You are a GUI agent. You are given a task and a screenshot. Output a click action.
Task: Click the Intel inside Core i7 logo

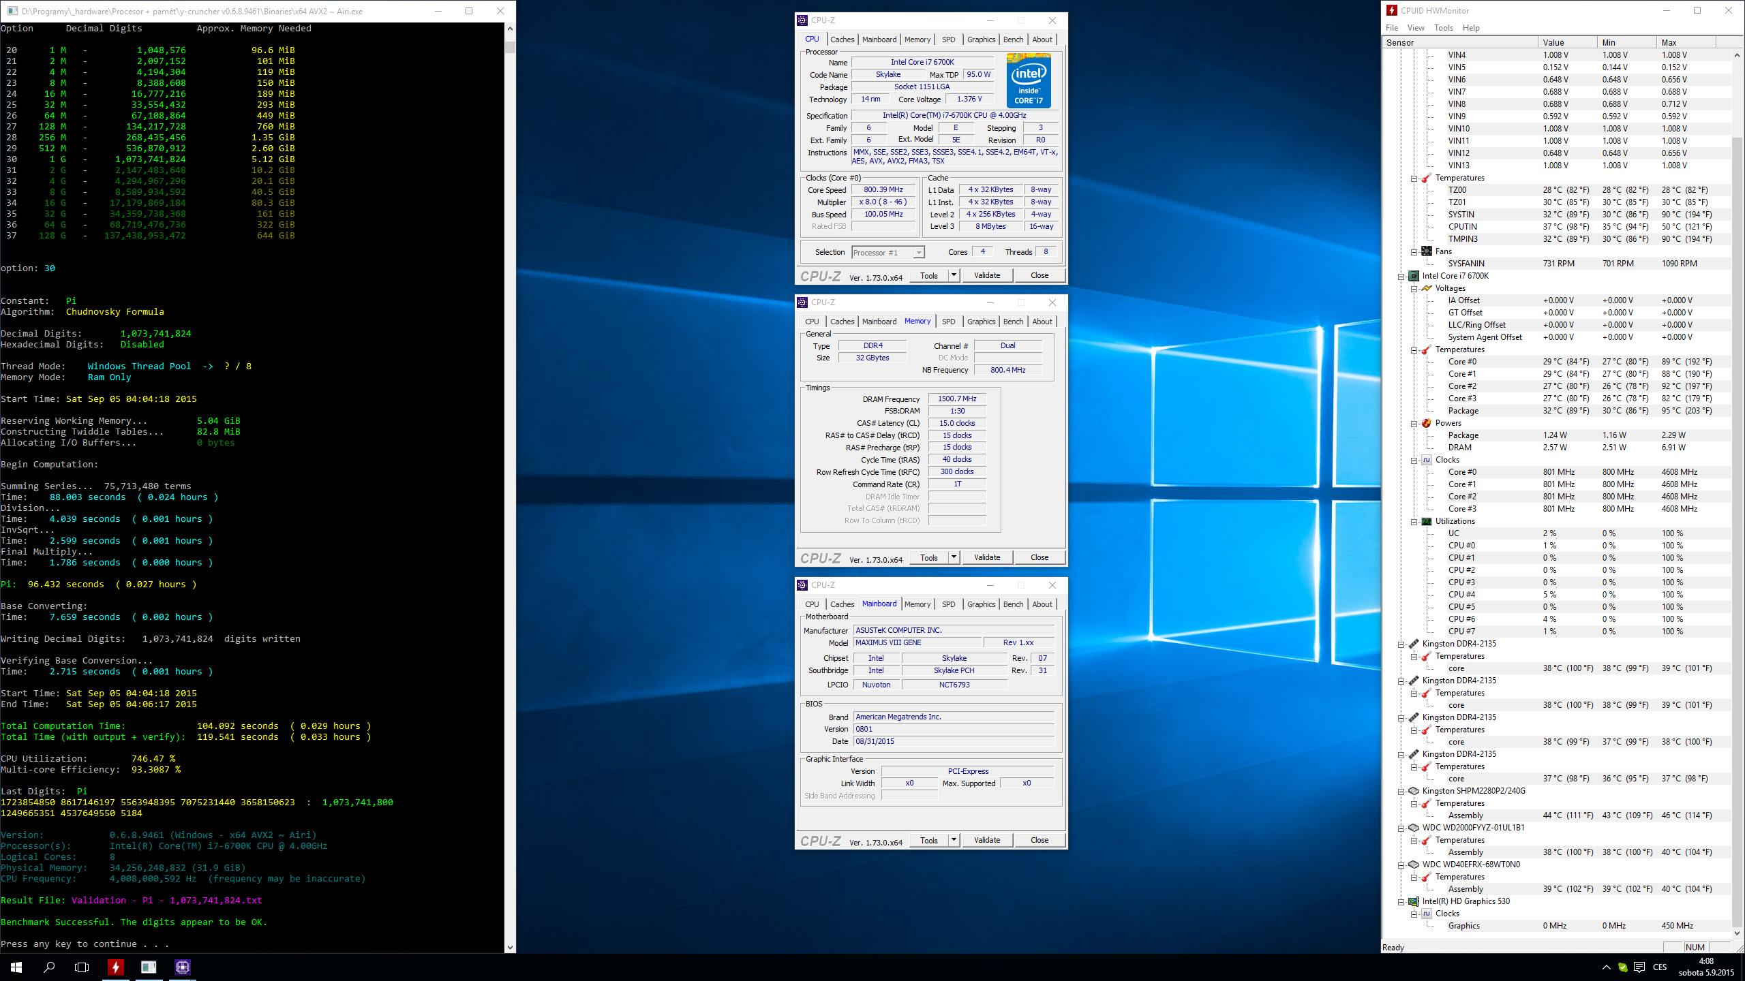coord(1028,81)
